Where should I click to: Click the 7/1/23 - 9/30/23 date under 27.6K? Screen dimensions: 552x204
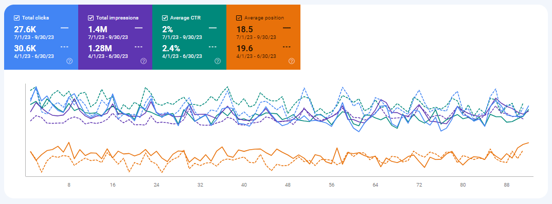[34, 37]
